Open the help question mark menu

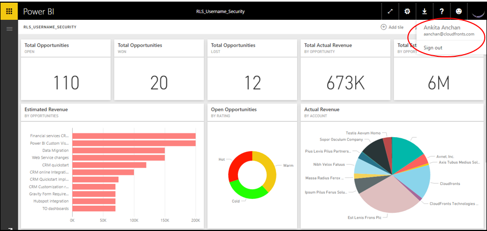point(442,11)
